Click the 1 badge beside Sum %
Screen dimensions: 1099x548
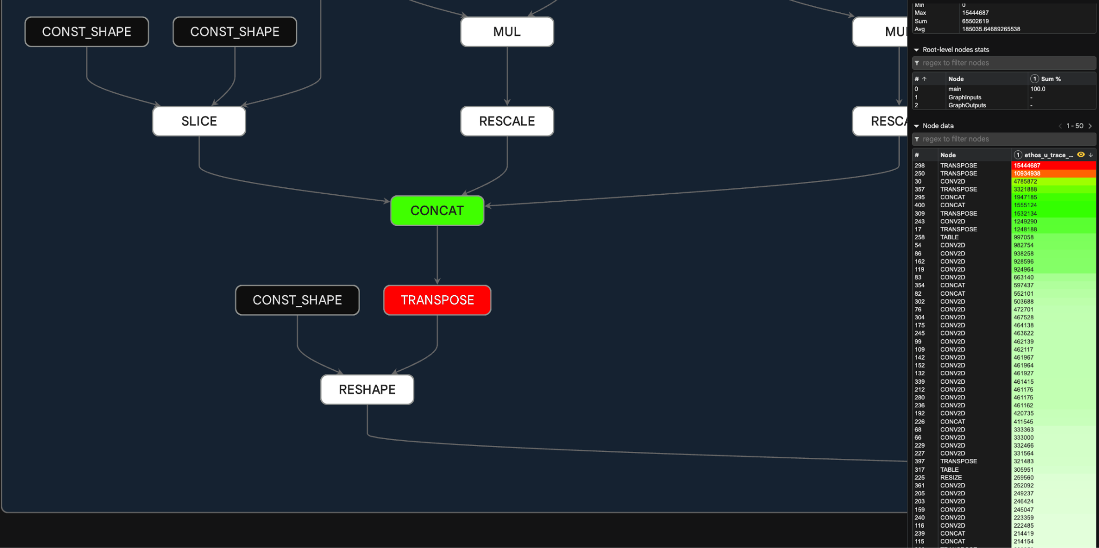coord(1035,79)
